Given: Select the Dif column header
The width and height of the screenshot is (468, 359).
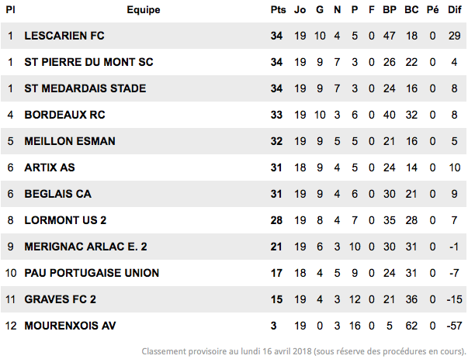Looking at the screenshot, I should click(455, 10).
